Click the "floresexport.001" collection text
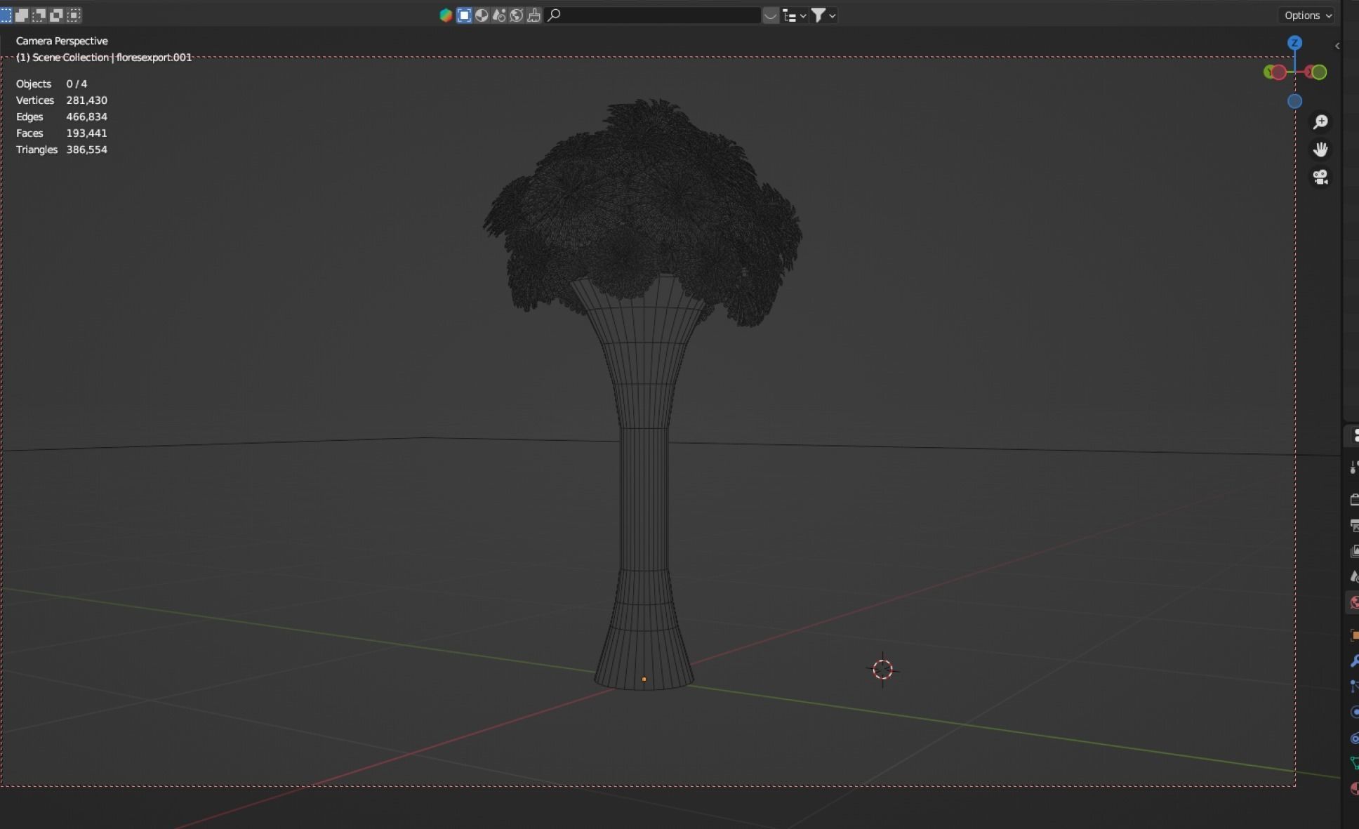The image size is (1359, 829). 154,58
